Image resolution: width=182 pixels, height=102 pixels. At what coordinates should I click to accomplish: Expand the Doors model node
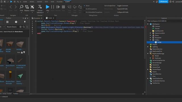150,35
